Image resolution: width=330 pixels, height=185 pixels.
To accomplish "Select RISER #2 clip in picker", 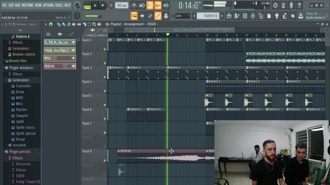I will coord(60,66).
